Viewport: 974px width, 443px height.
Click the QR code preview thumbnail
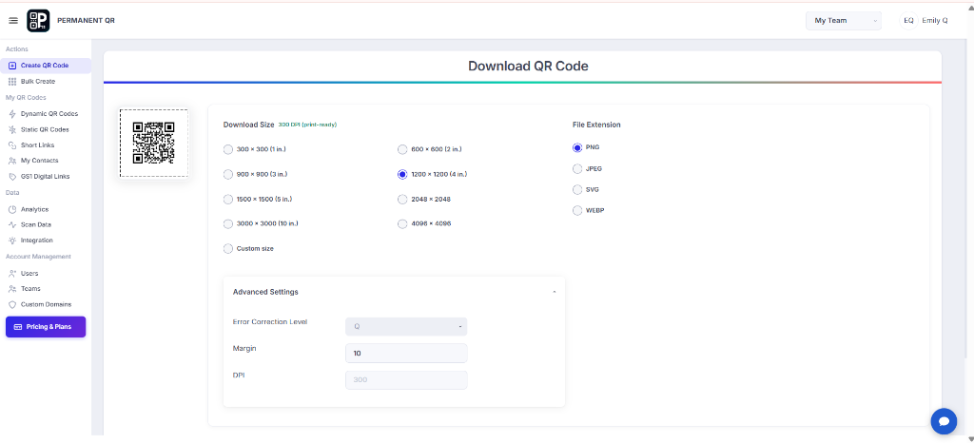(153, 144)
